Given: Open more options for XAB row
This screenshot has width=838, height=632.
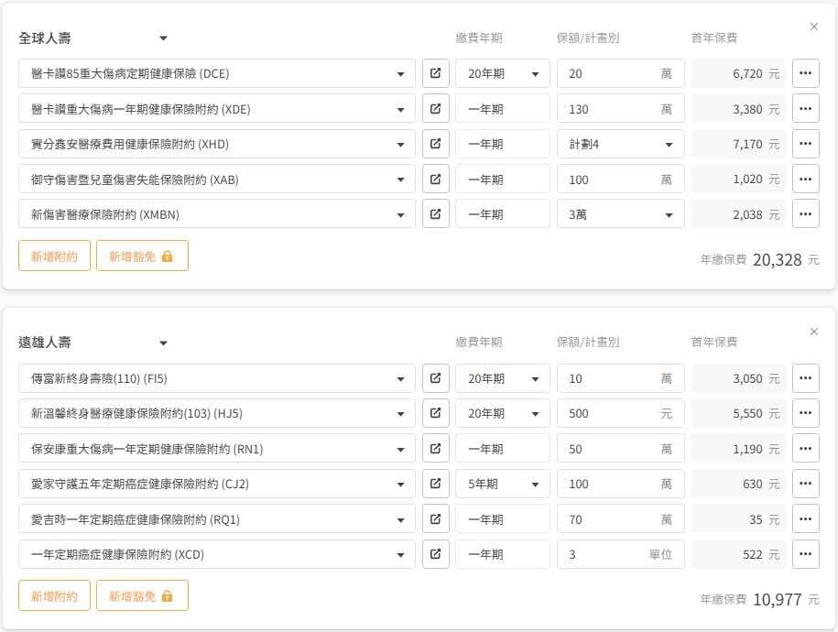Looking at the screenshot, I should (x=805, y=180).
